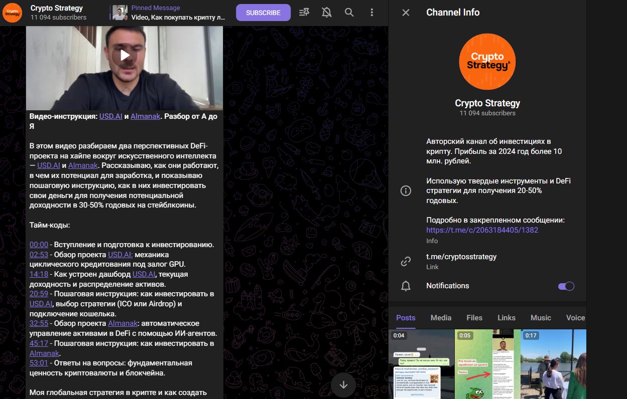Click the info circle icon beside channel description
Screen dimensions: 627x399
coord(406,191)
